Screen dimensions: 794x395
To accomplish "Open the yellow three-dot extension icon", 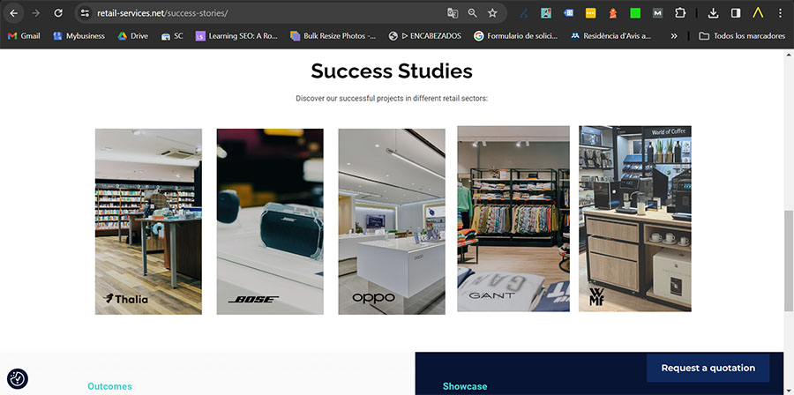I will [x=590, y=13].
